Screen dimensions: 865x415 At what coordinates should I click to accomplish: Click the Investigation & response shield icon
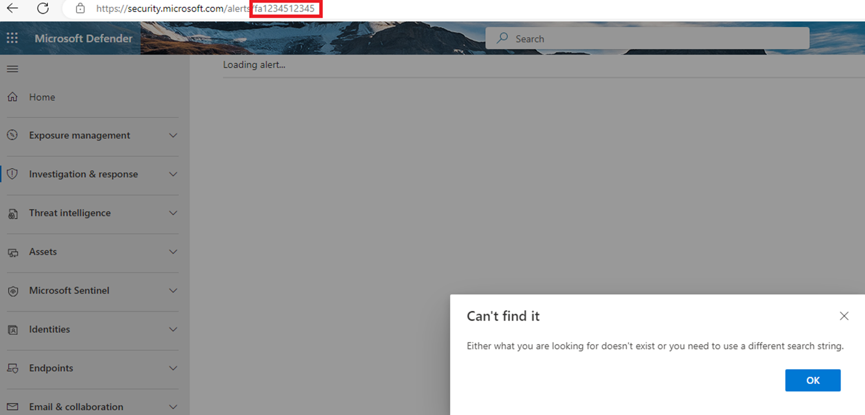click(x=13, y=174)
